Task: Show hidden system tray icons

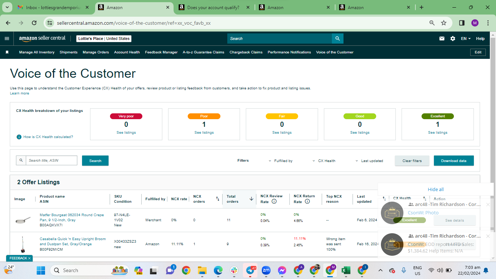Action: click(x=380, y=270)
